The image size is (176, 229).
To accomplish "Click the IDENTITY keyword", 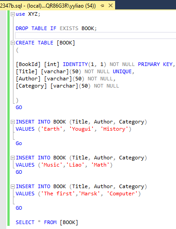I will click(75, 64).
